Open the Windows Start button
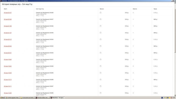Viewport: 176px width, 99px height. coord(3,98)
